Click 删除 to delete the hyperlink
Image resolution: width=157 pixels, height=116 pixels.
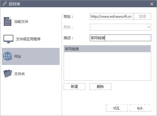tap(100, 86)
